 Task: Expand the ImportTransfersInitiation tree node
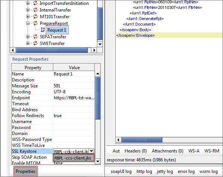(x=28, y=3)
